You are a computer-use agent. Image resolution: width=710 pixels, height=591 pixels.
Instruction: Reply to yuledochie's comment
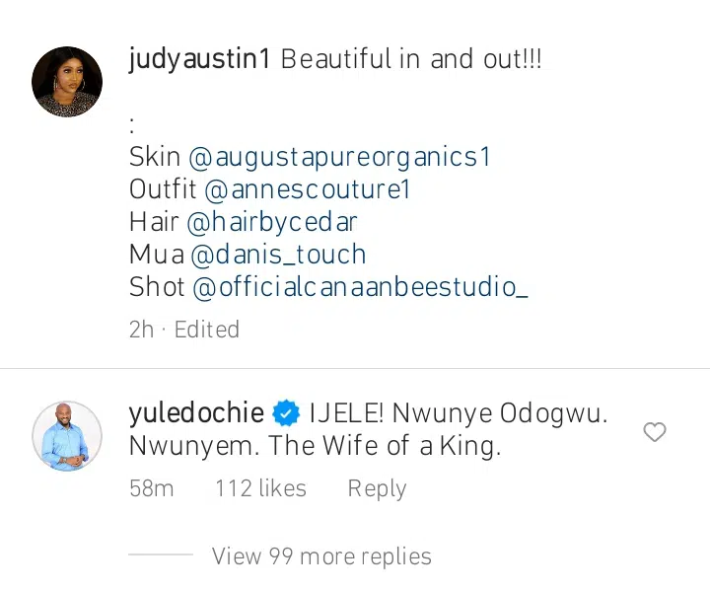click(377, 489)
